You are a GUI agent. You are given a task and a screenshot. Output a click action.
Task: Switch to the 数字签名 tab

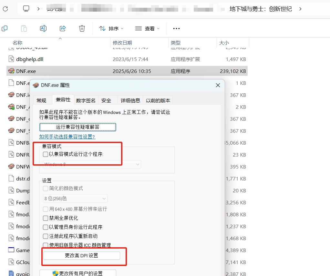tap(86, 101)
